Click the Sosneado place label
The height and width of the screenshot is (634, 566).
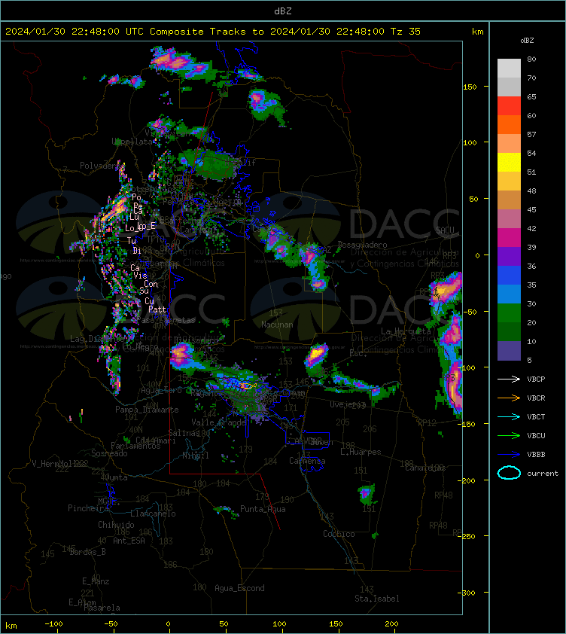point(109,453)
